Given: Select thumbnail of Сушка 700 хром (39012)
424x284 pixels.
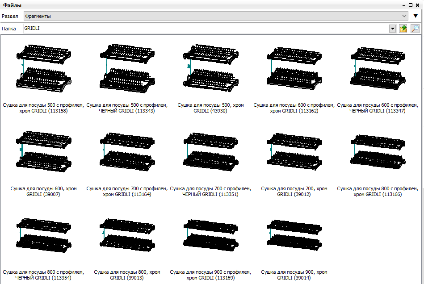Looking at the screenshot, I should point(294,151).
